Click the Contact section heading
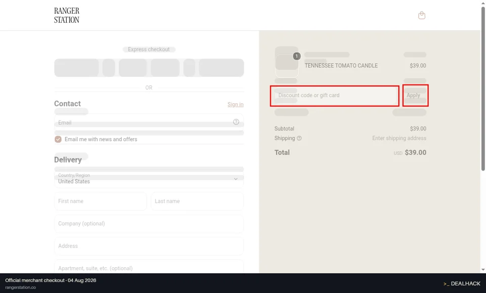Screen dimensions: 486x293 [67, 104]
